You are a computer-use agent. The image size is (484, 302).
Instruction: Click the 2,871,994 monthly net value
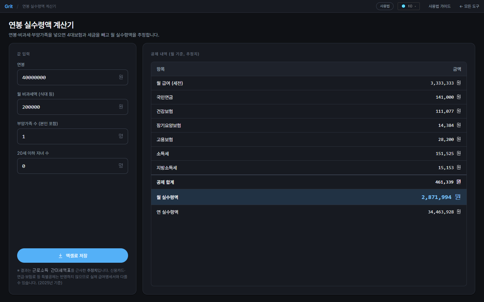click(436, 197)
